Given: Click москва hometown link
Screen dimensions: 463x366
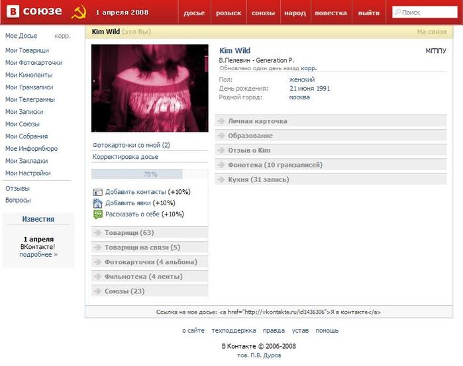Looking at the screenshot, I should (x=299, y=97).
